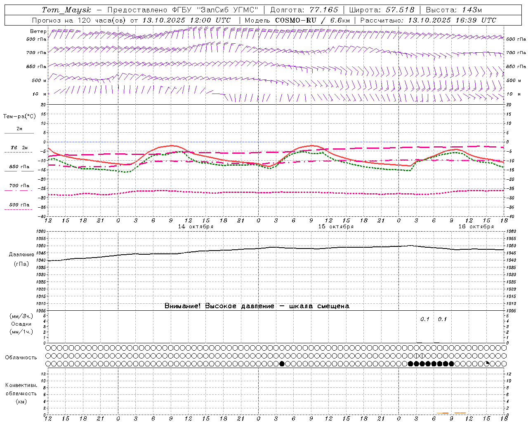Image resolution: width=528 pixels, height=422 pixels.
Task: Click the 700 гПа temperature legend entry
Action: (19, 186)
